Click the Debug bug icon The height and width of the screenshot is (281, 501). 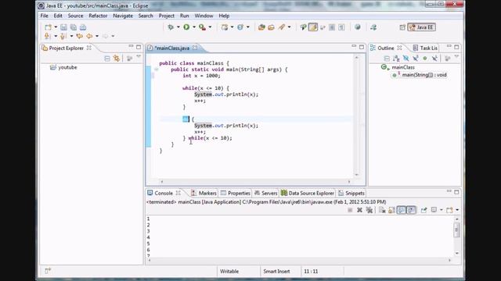pyautogui.click(x=171, y=27)
